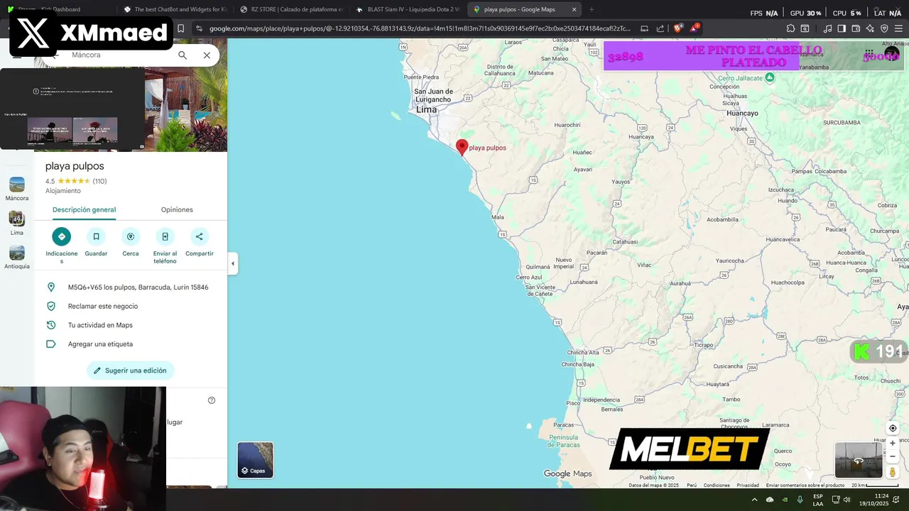This screenshot has width=909, height=511.
Task: Open the Antioquia recent shortcut
Action: coord(17,258)
